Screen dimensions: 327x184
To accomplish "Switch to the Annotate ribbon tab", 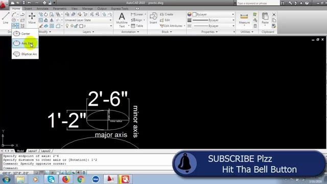I will coord(42,9).
